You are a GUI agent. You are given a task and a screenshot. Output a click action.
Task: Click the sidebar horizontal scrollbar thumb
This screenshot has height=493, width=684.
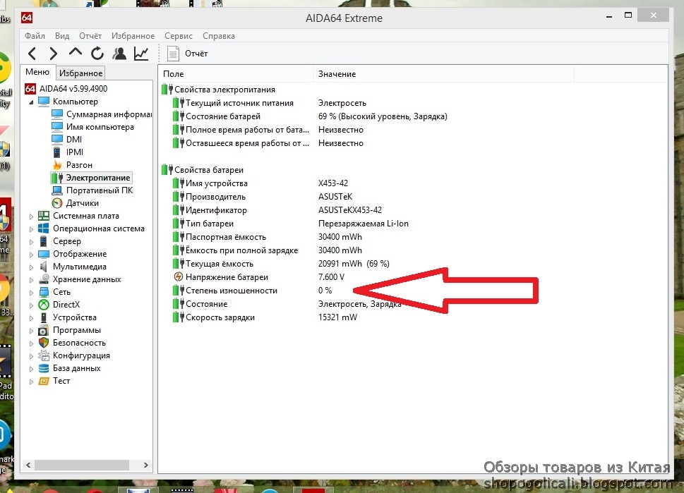[82, 465]
